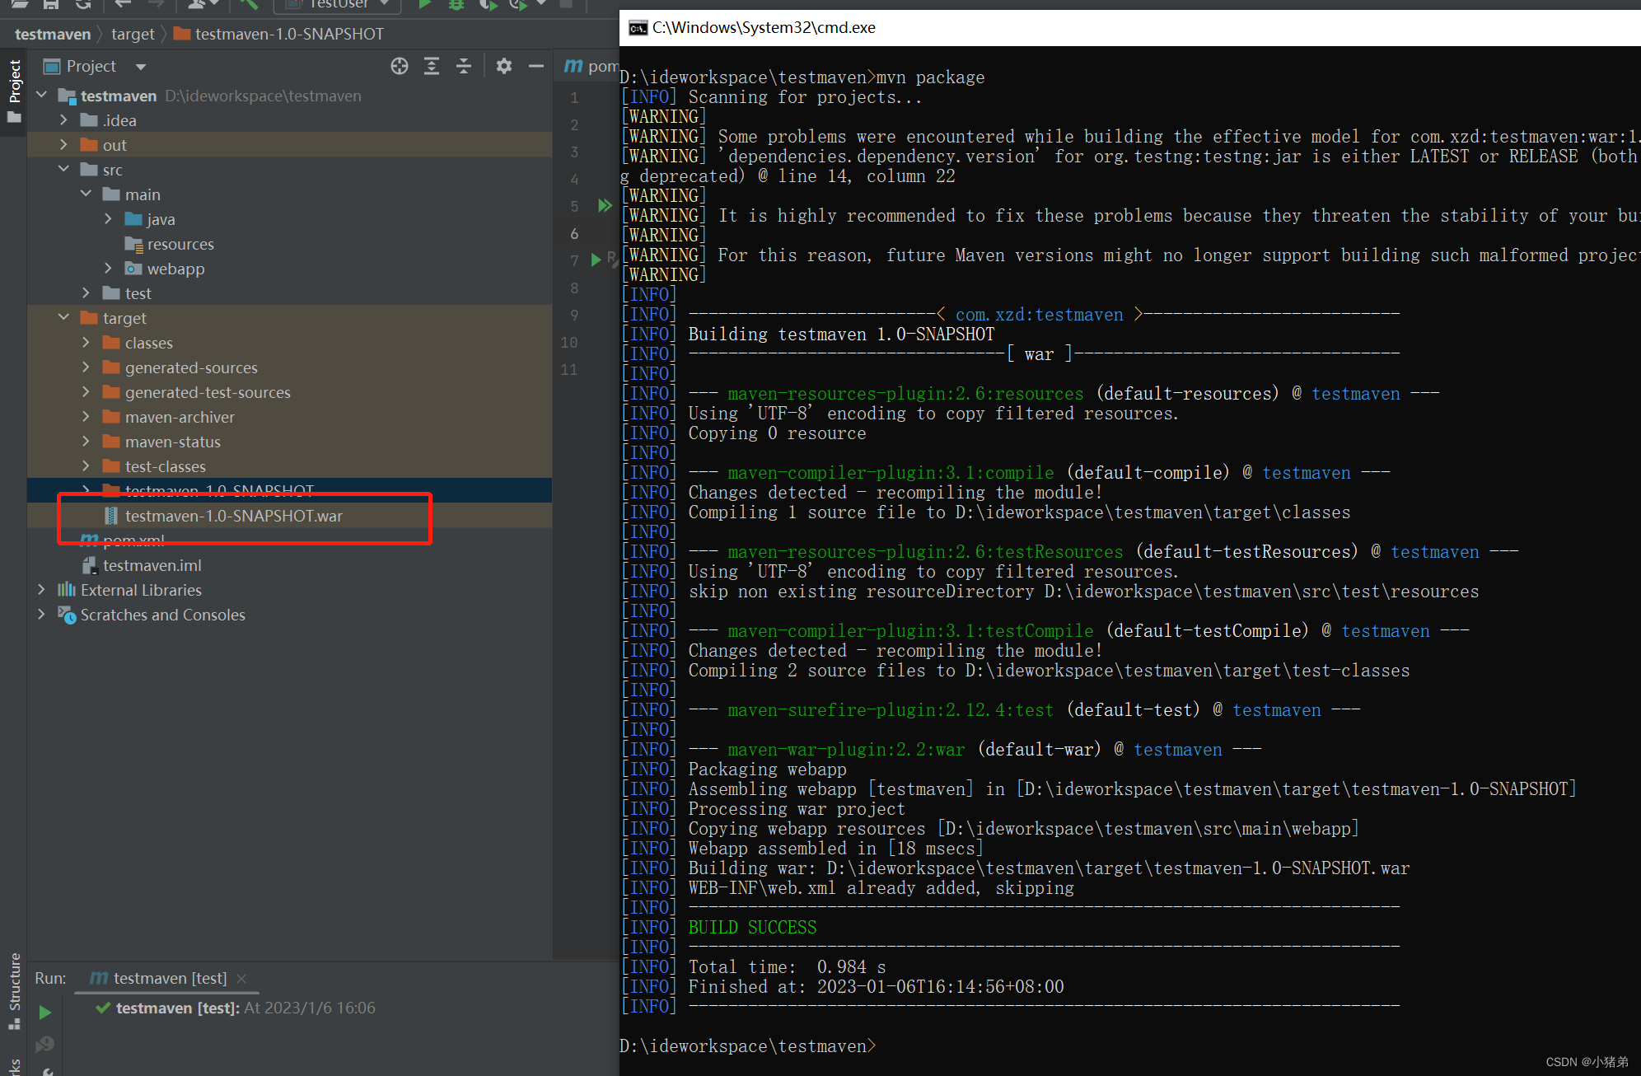
Task: Click the Expand All icon
Action: (432, 67)
